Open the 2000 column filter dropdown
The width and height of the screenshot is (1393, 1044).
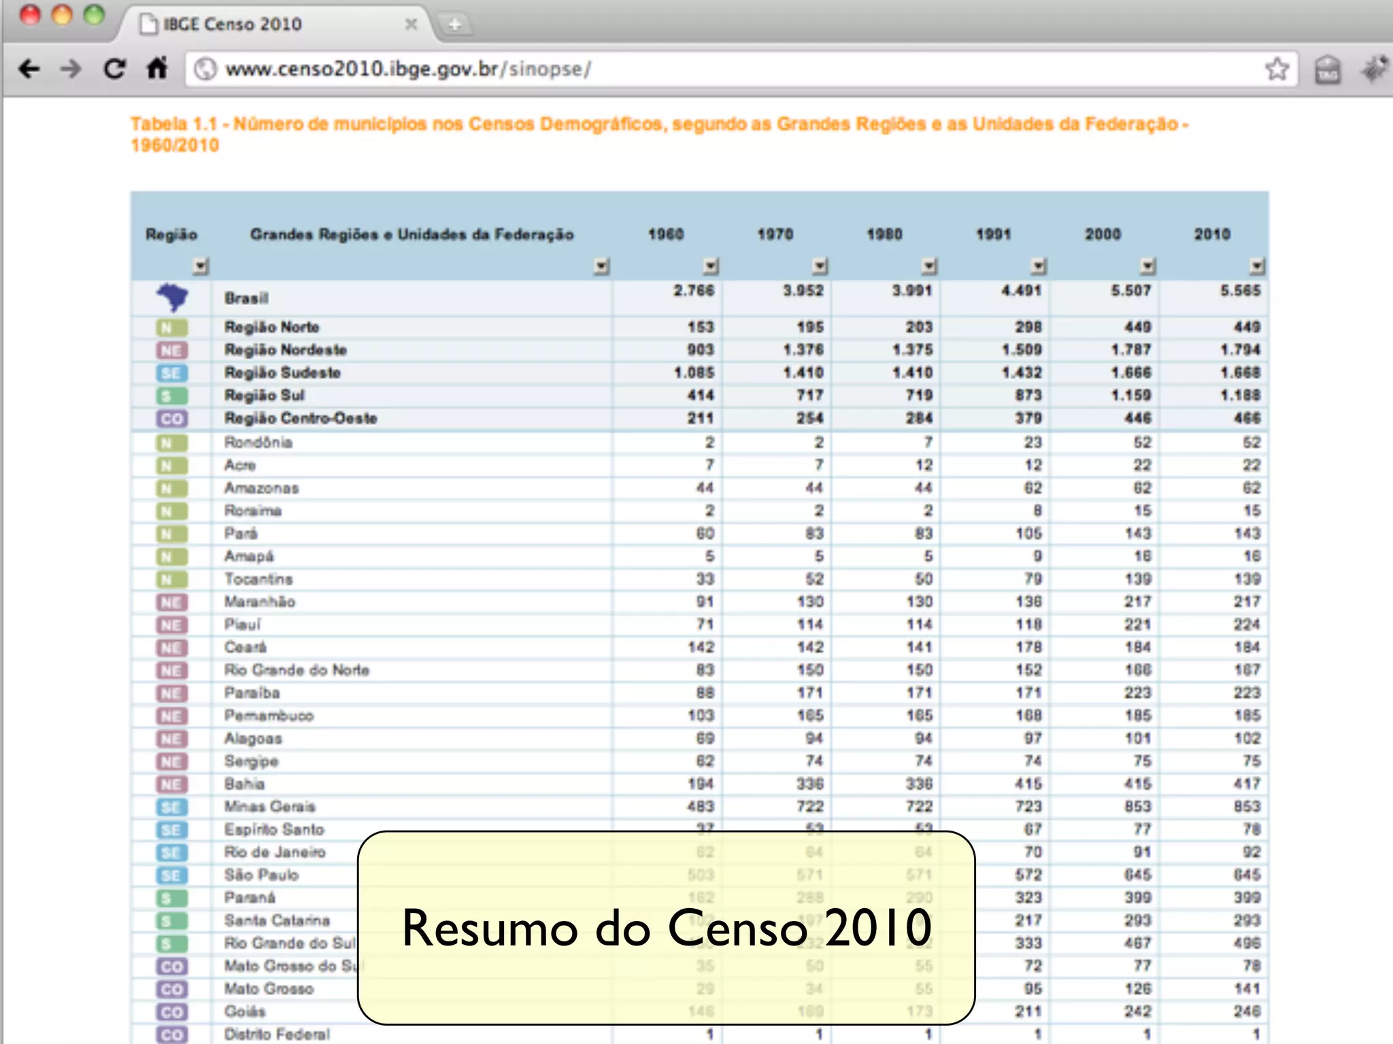1148,266
